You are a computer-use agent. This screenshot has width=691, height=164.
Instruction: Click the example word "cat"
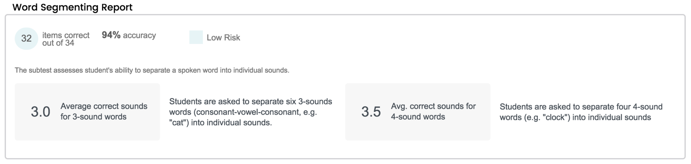(x=179, y=123)
